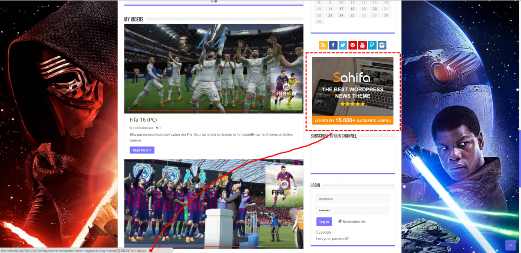The width and height of the screenshot is (521, 253).
Task: Click the Username input field
Action: point(353,199)
